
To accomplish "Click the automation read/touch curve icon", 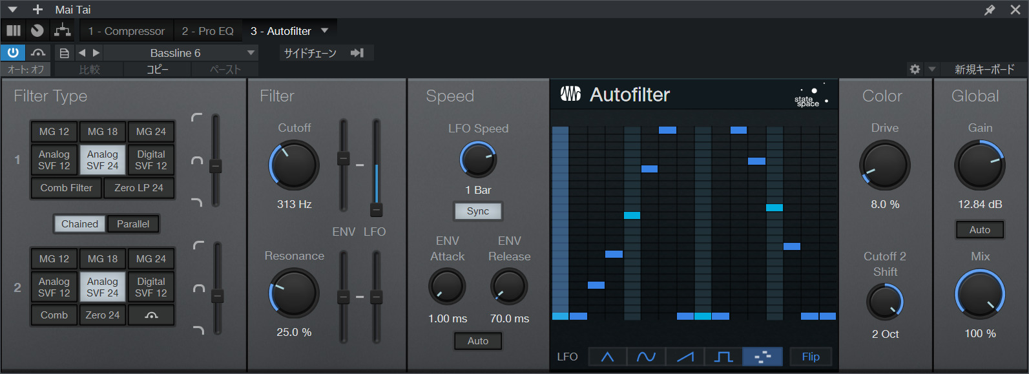I will click(x=38, y=53).
